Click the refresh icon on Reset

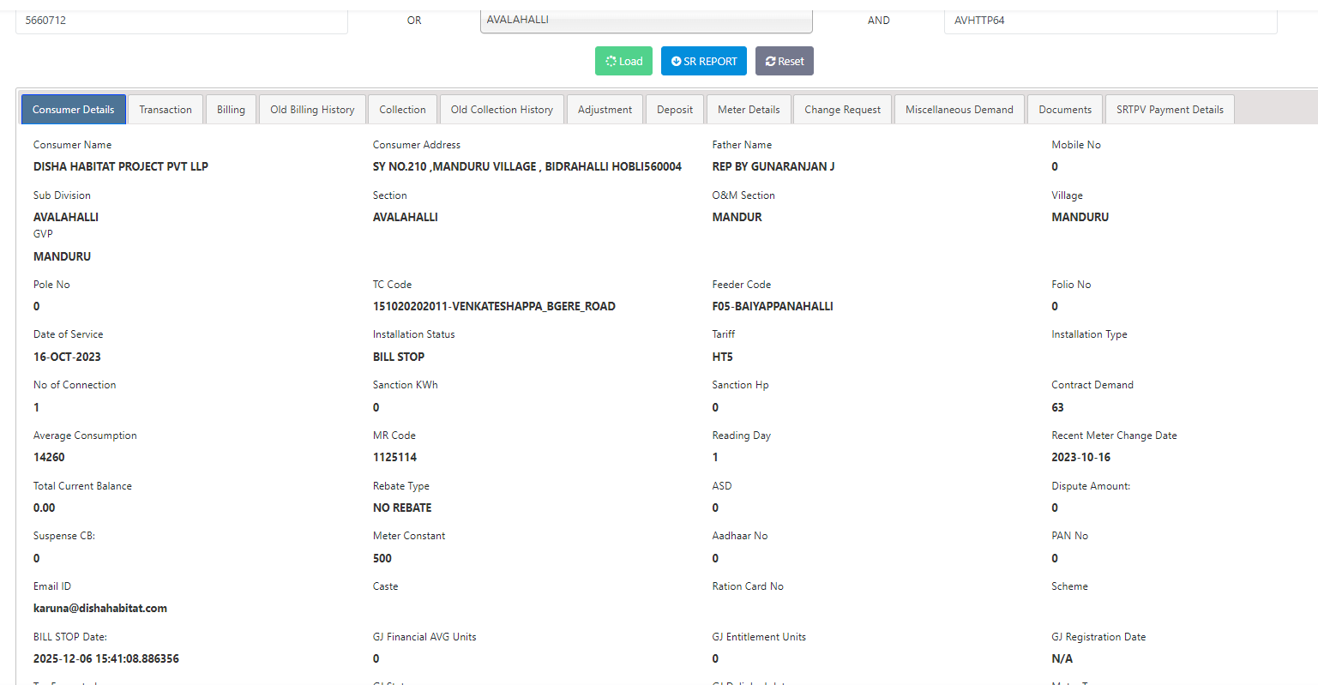pos(771,61)
